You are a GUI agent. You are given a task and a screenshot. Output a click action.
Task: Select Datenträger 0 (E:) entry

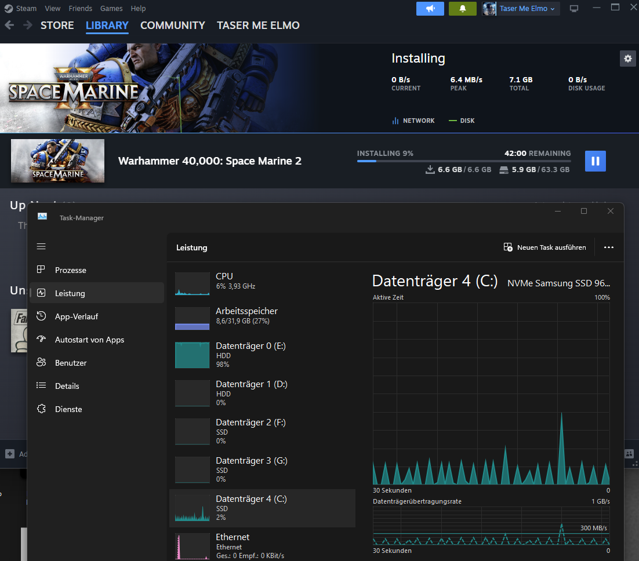[x=263, y=355]
